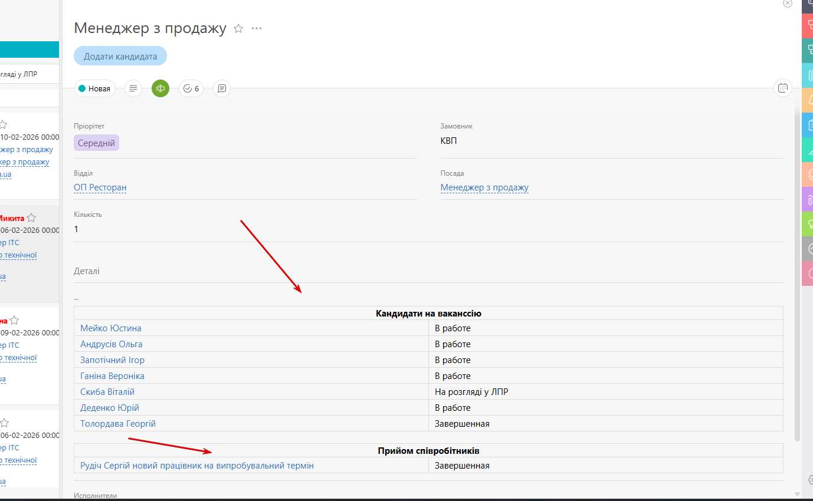813x501 pixels.
Task: Open the Менеджер з продажу position link
Action: [484, 187]
